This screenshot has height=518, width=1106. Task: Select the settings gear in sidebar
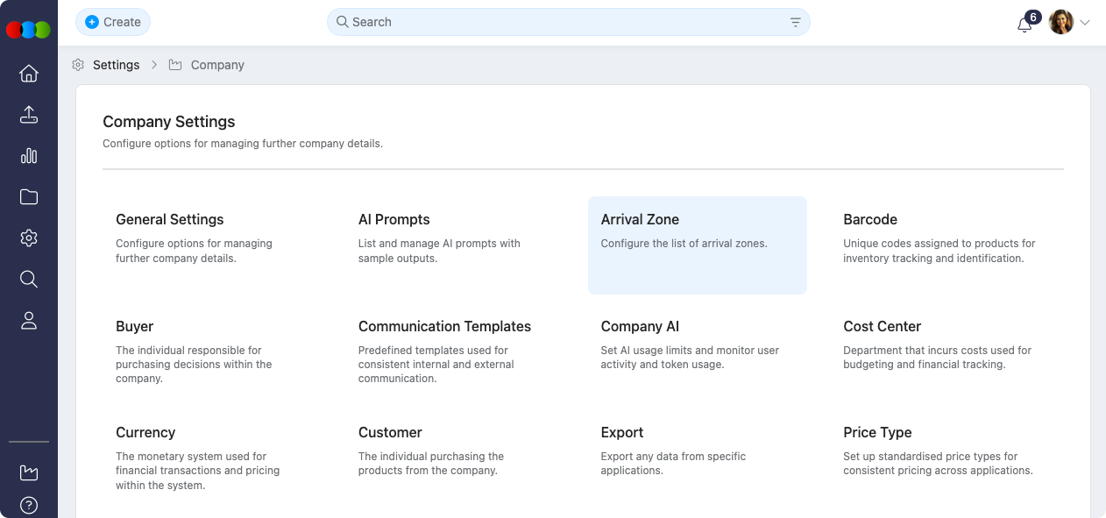[29, 238]
